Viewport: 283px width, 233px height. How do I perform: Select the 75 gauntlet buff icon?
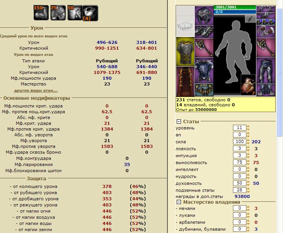[58, 13]
